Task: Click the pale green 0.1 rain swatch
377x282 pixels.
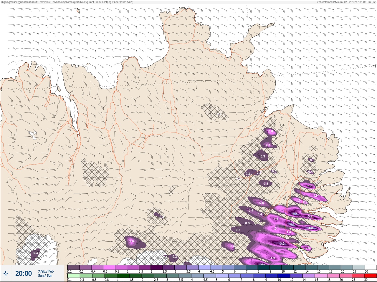Action: [74, 276]
